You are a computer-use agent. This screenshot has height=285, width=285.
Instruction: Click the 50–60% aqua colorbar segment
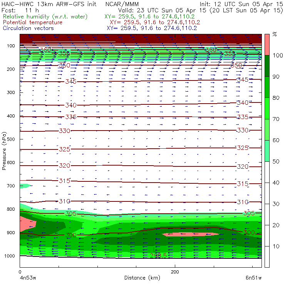[x=267, y=151]
